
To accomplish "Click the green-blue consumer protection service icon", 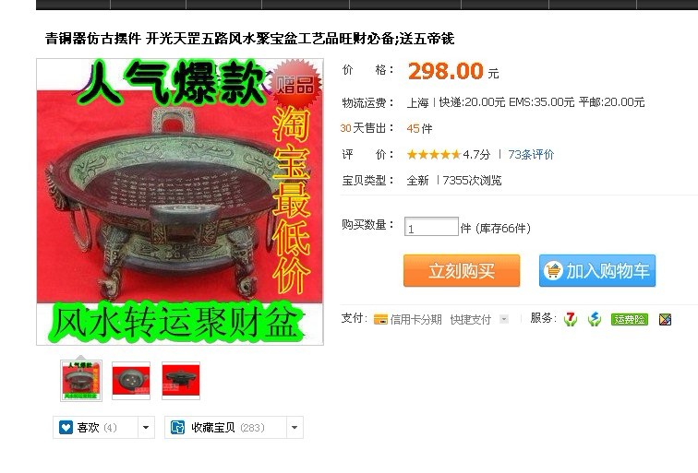I will 595,319.
